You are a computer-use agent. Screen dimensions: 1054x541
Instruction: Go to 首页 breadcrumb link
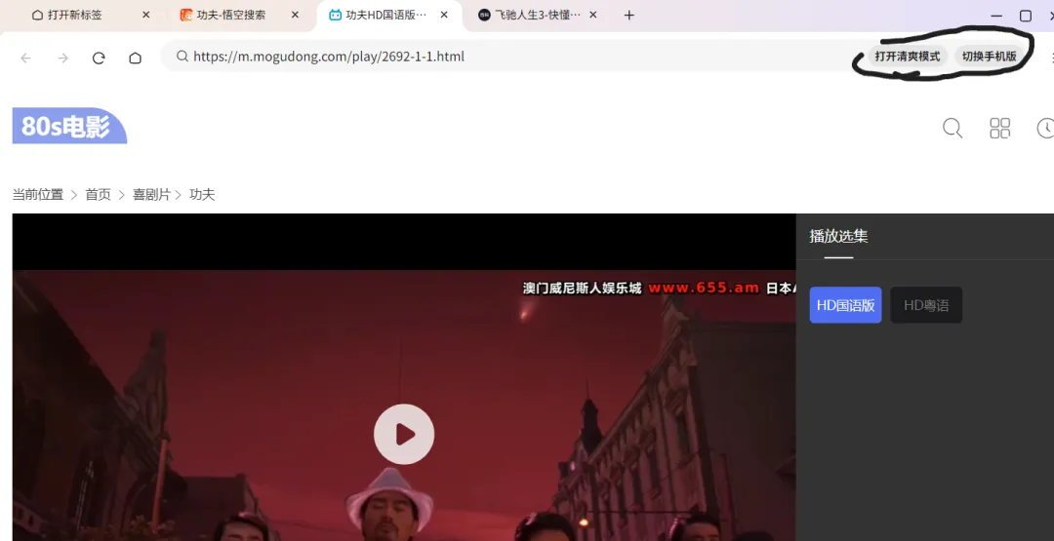point(99,195)
